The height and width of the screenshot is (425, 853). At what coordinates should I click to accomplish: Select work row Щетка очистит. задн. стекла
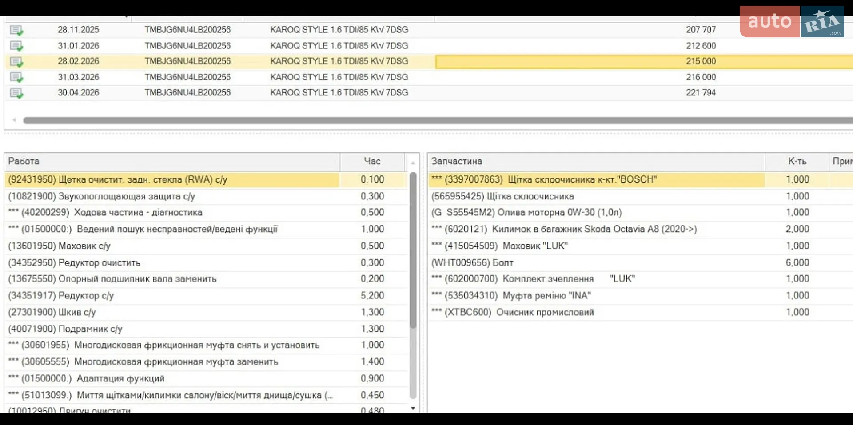pos(207,180)
